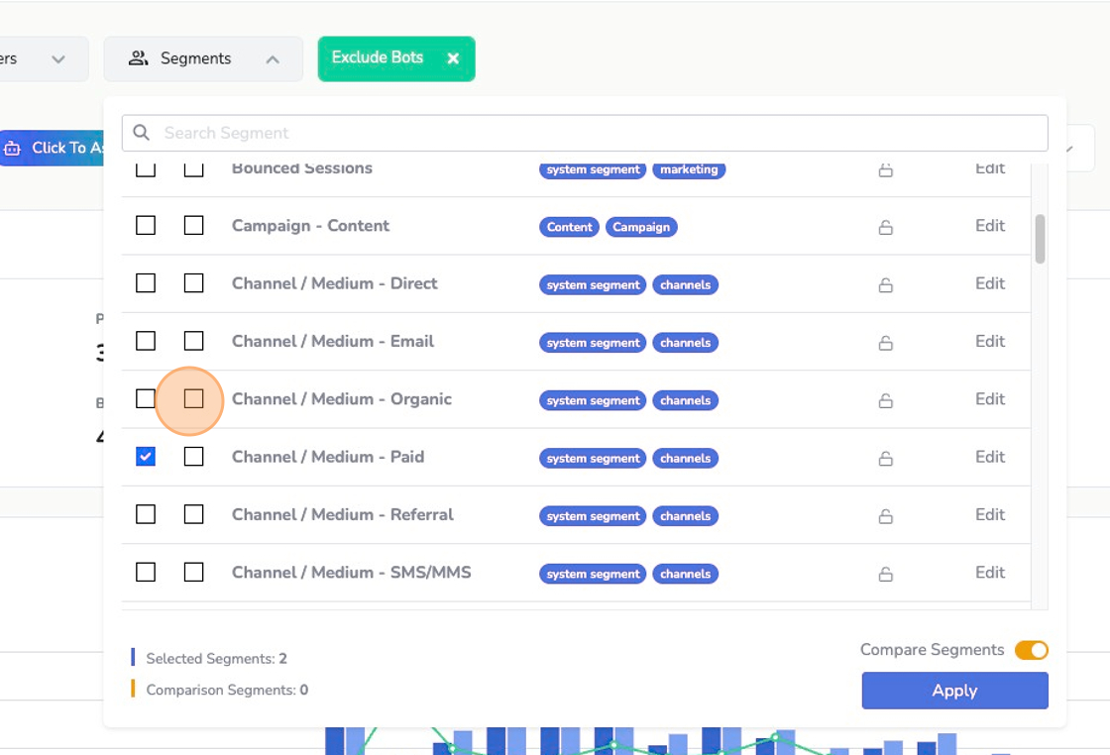Click the lock icon for Channel / Medium - Direct
Image resolution: width=1110 pixels, height=755 pixels.
point(885,284)
